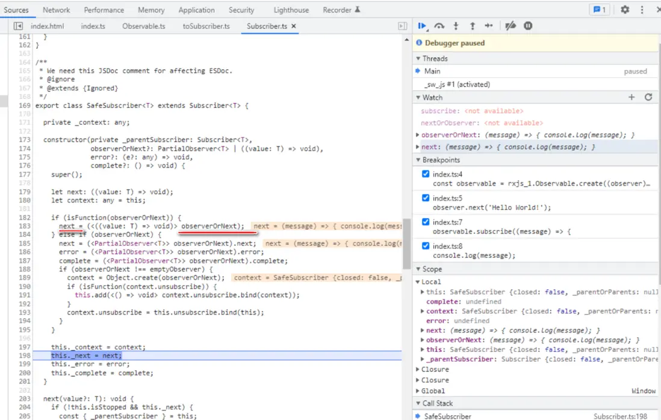Open the SafeSubscriber call stack frame

click(x=448, y=416)
